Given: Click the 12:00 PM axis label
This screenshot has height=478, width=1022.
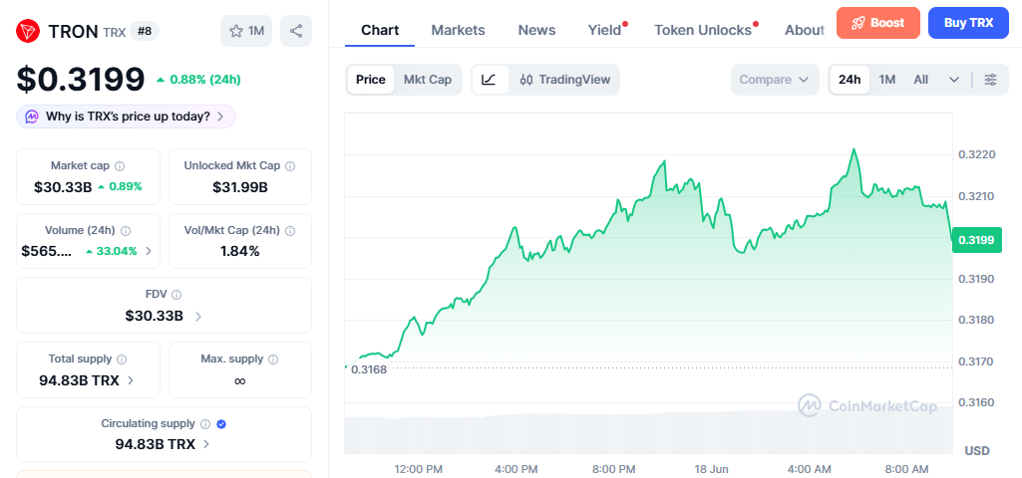Looking at the screenshot, I should click(419, 469).
